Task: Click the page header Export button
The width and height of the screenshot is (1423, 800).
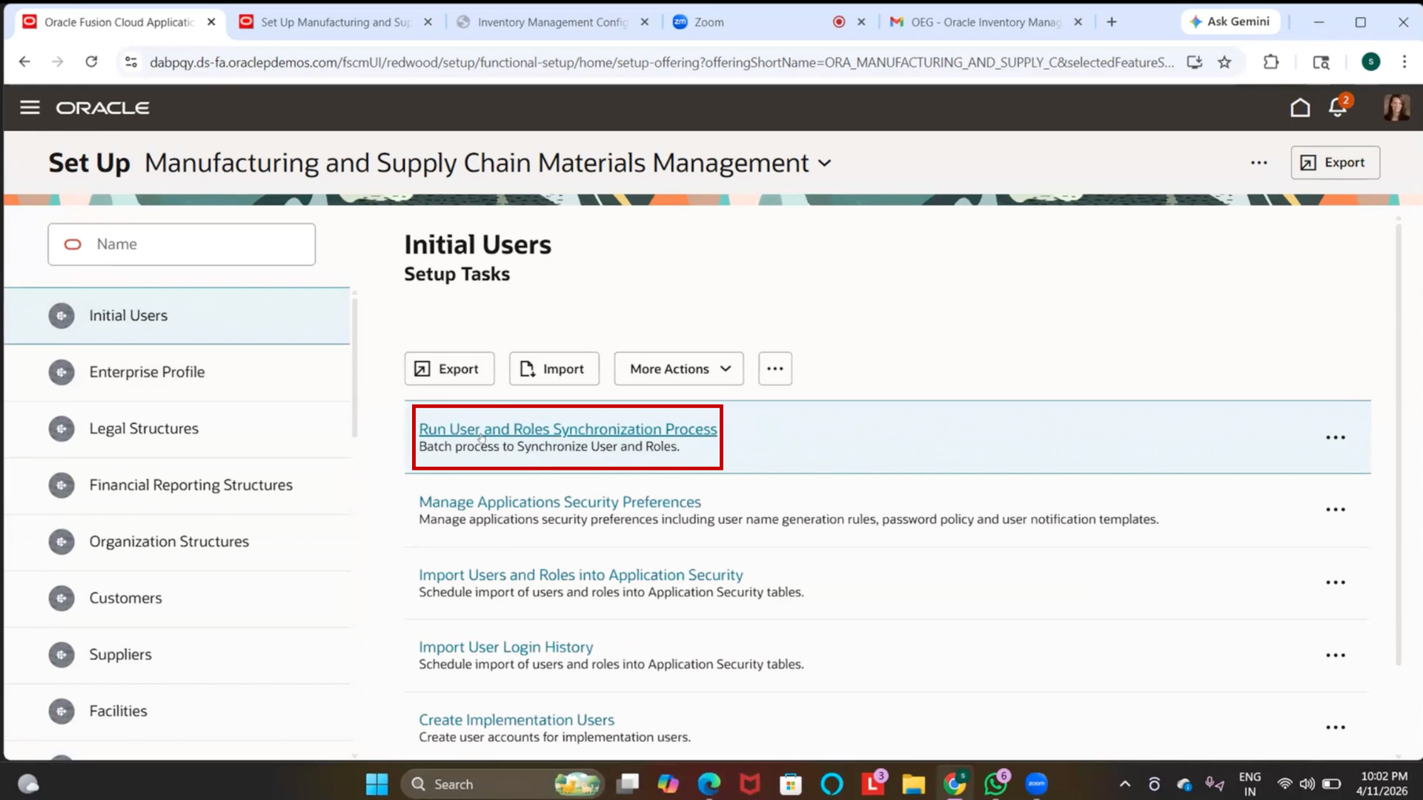Action: pos(1335,162)
